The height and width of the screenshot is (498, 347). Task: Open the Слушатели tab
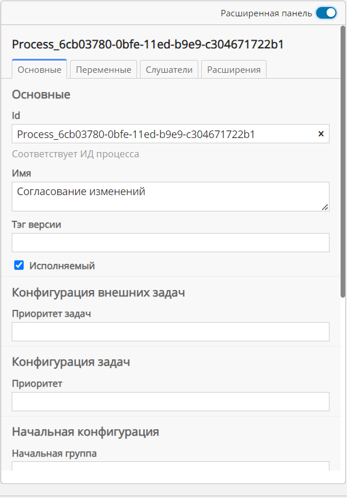coord(169,69)
